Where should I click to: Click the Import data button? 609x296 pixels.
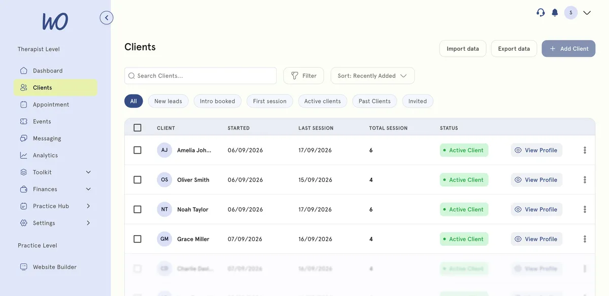pos(463,49)
